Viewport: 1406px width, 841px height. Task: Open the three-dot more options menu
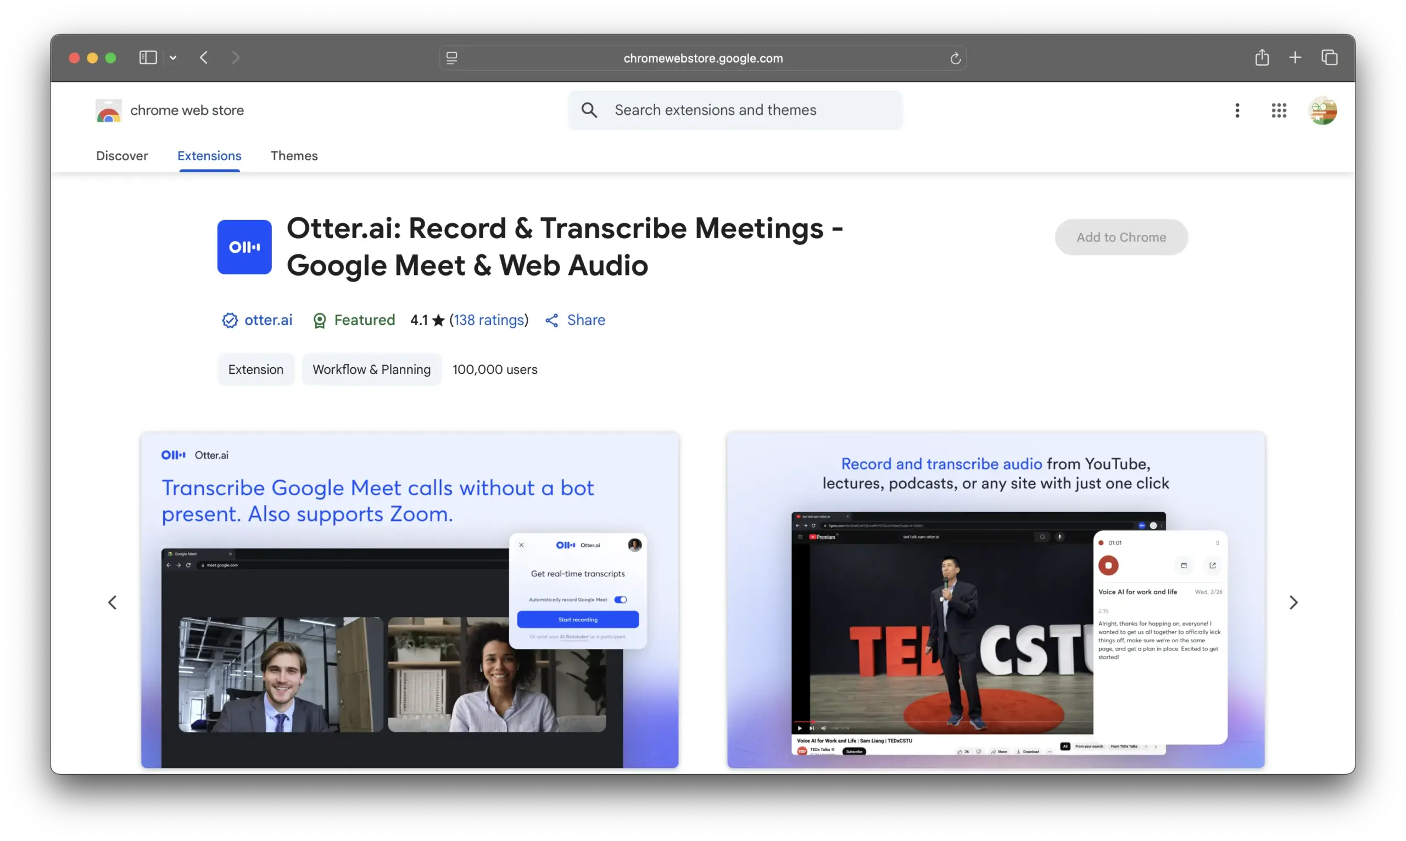1237,110
